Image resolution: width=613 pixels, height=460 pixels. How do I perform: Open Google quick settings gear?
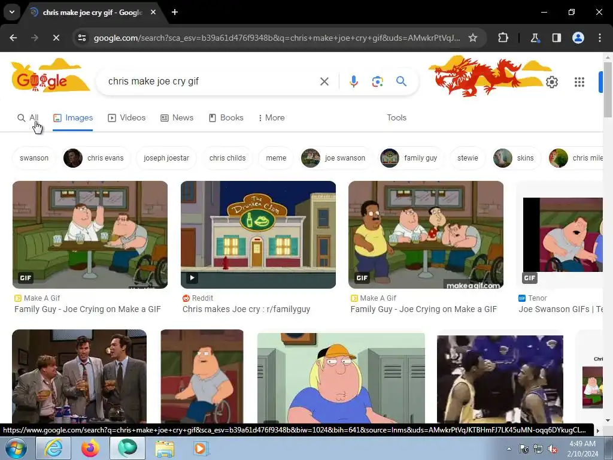(551, 82)
